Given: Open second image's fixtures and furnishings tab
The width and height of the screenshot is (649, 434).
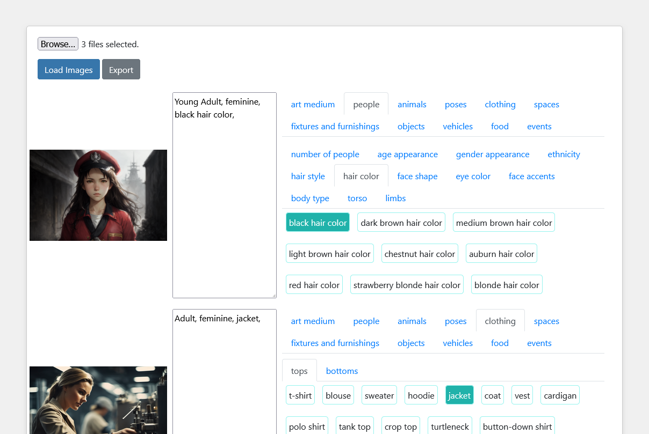Looking at the screenshot, I should coord(335,343).
